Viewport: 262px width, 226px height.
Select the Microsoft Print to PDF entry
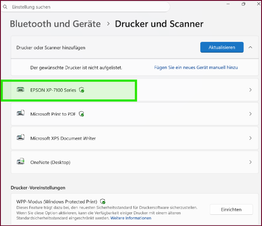click(135, 114)
